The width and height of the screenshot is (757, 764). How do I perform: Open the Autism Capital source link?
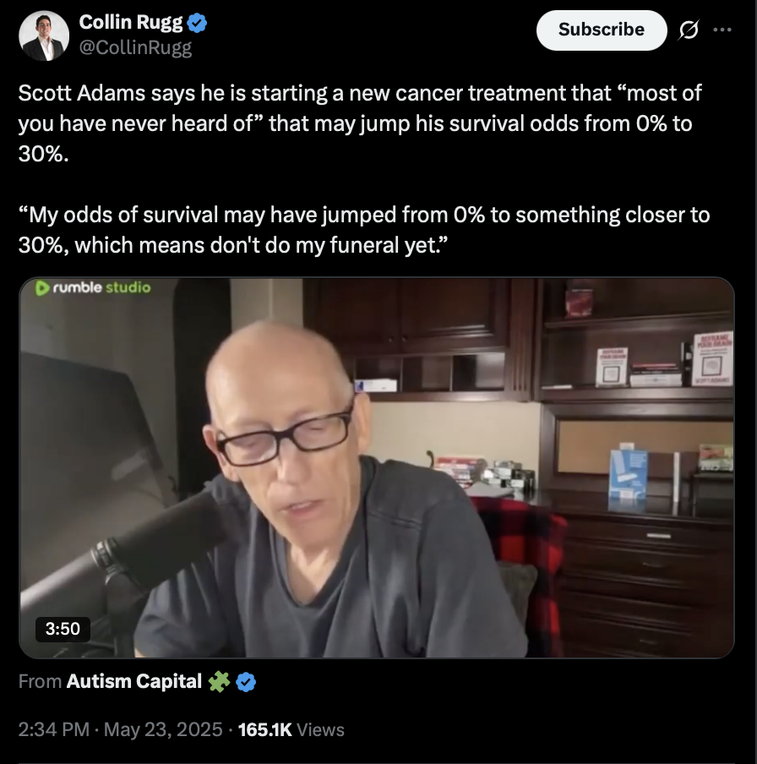[x=134, y=681]
